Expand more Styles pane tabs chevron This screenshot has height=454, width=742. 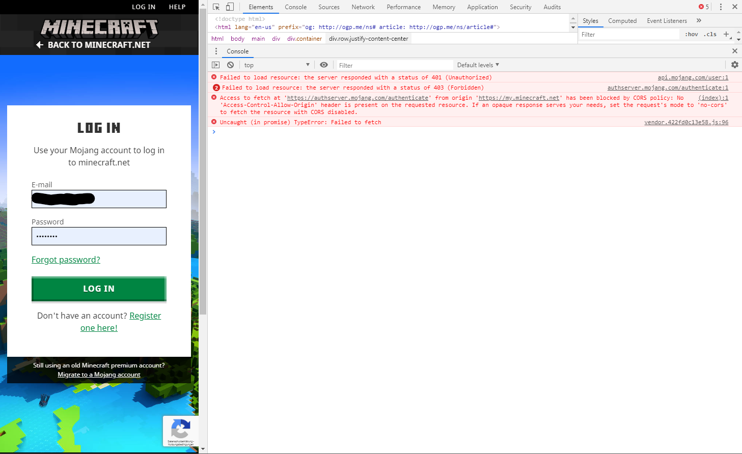(699, 21)
